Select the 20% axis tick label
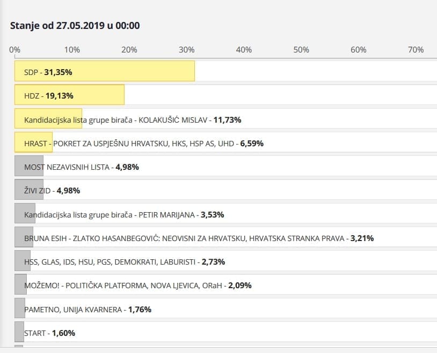The image size is (437, 353). click(129, 50)
